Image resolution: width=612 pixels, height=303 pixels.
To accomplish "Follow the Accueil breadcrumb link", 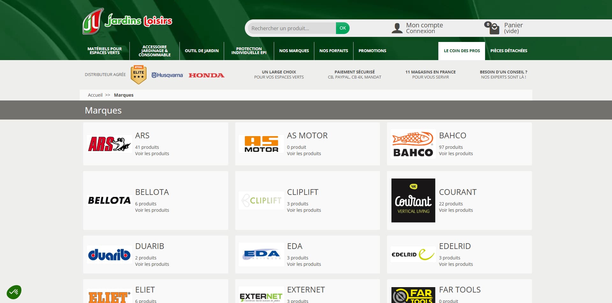I will pos(95,95).
